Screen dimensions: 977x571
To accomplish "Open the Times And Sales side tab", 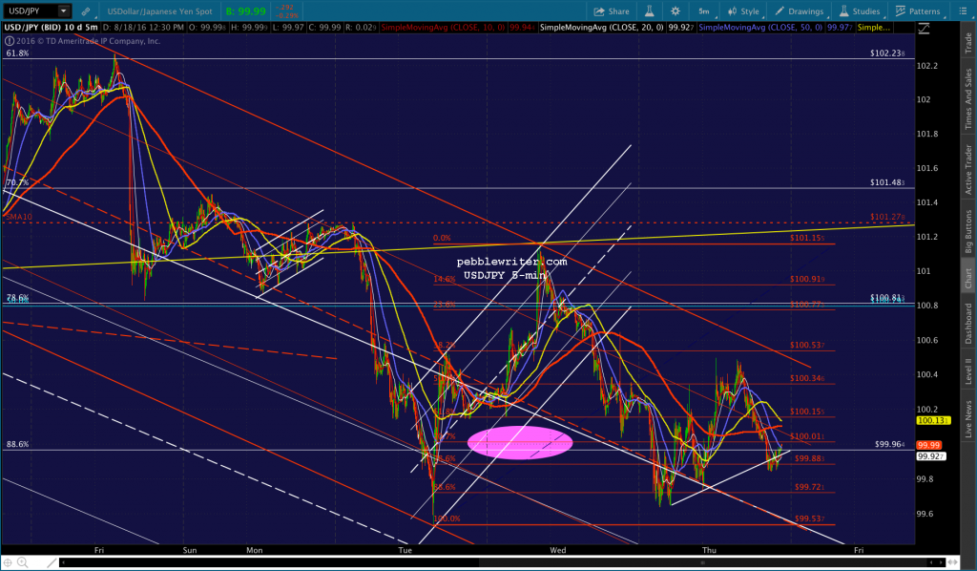I will [968, 98].
